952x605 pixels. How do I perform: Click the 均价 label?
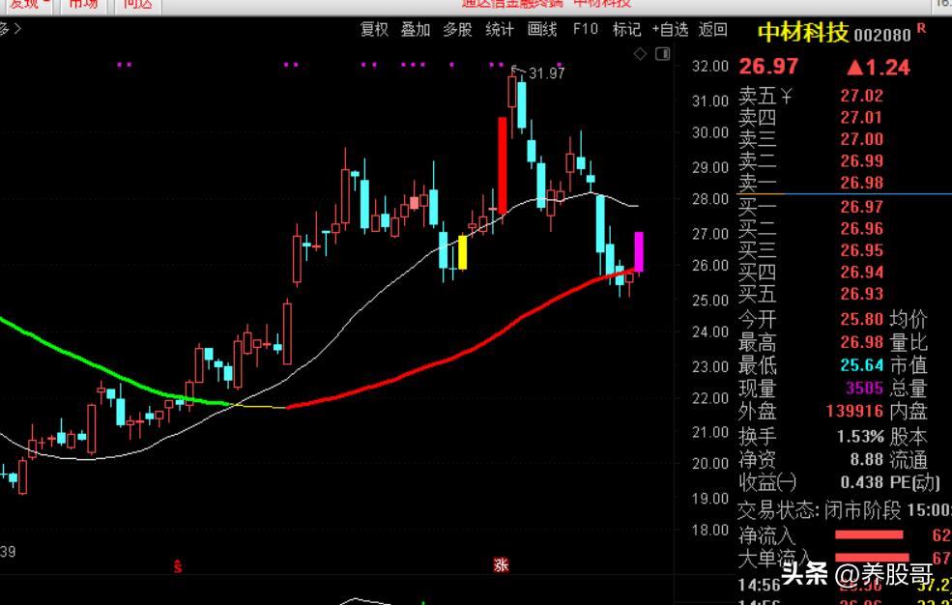(909, 319)
